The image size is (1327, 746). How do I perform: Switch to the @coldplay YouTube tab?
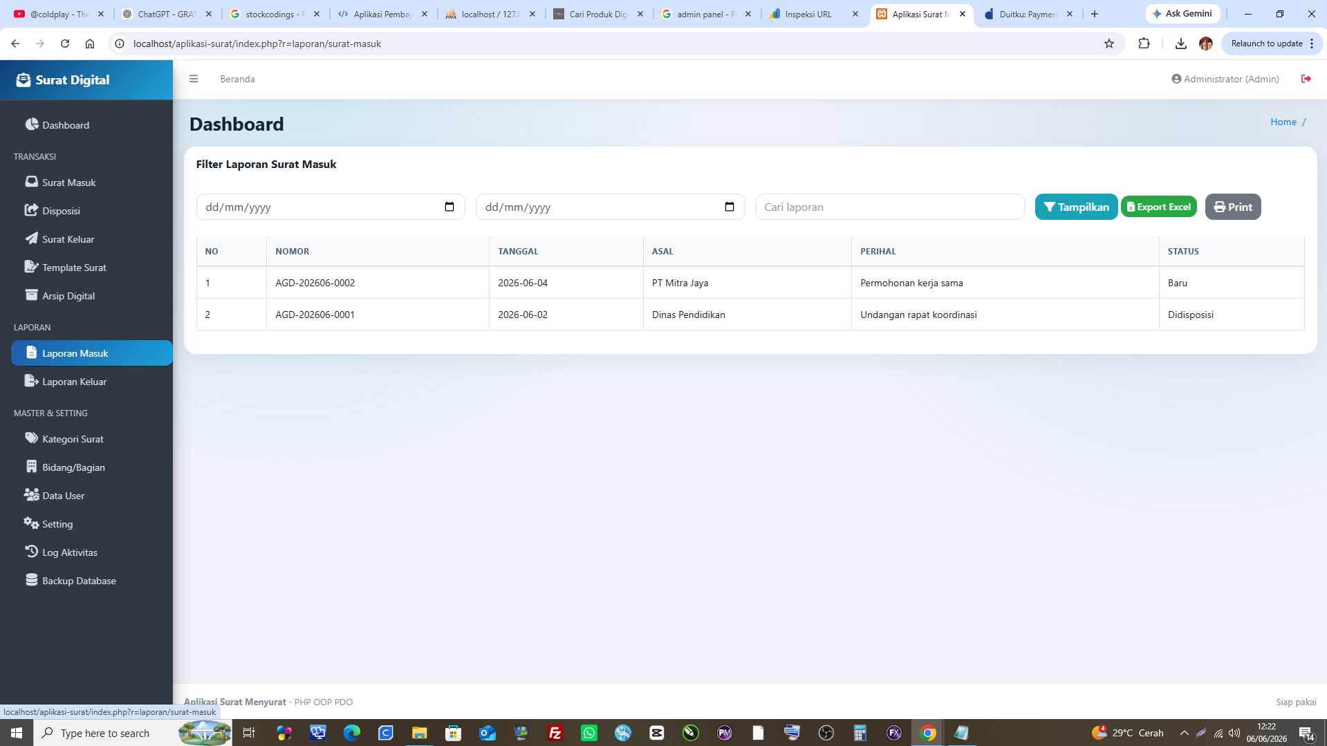(59, 14)
